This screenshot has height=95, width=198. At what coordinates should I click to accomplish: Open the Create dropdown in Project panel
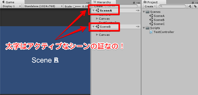(x=150, y=6)
